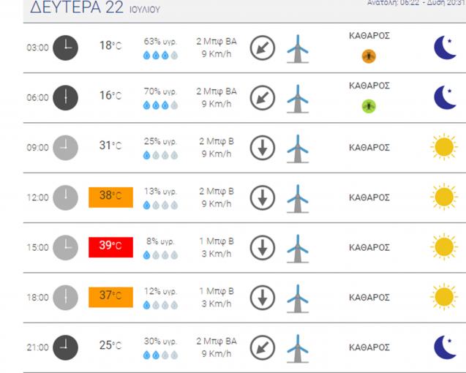
Task: Click the clock icon for 03:00
Action: (x=65, y=48)
